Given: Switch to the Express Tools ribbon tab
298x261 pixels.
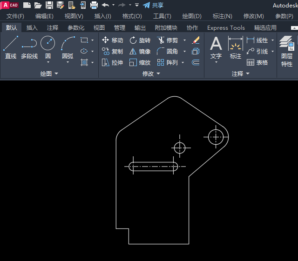Looking at the screenshot, I should [x=226, y=28].
